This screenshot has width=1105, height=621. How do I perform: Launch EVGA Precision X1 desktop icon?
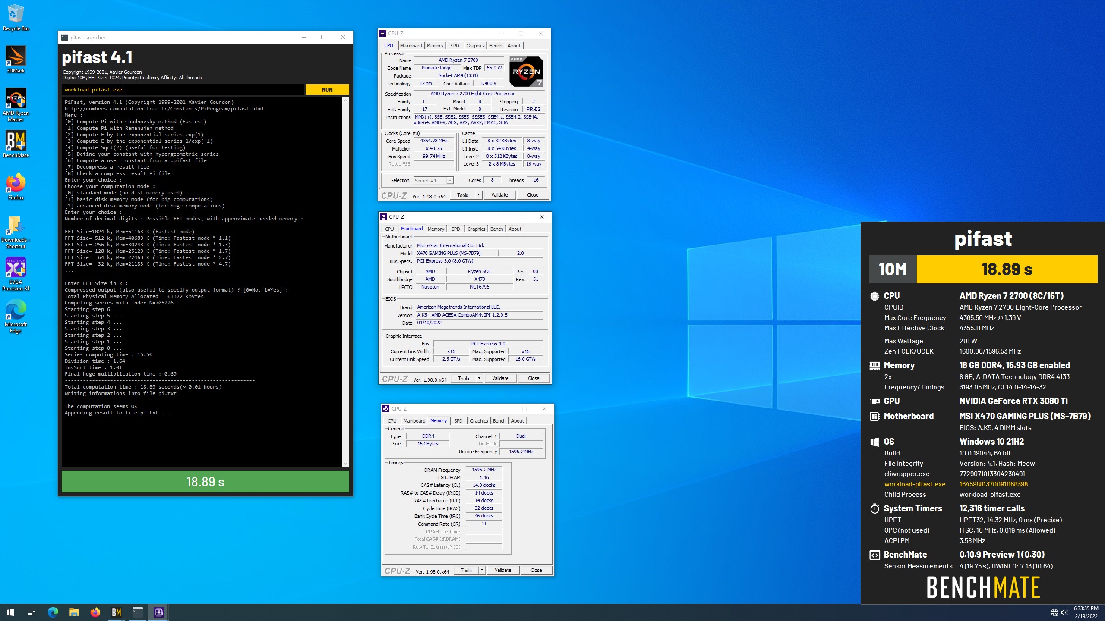[x=16, y=274]
